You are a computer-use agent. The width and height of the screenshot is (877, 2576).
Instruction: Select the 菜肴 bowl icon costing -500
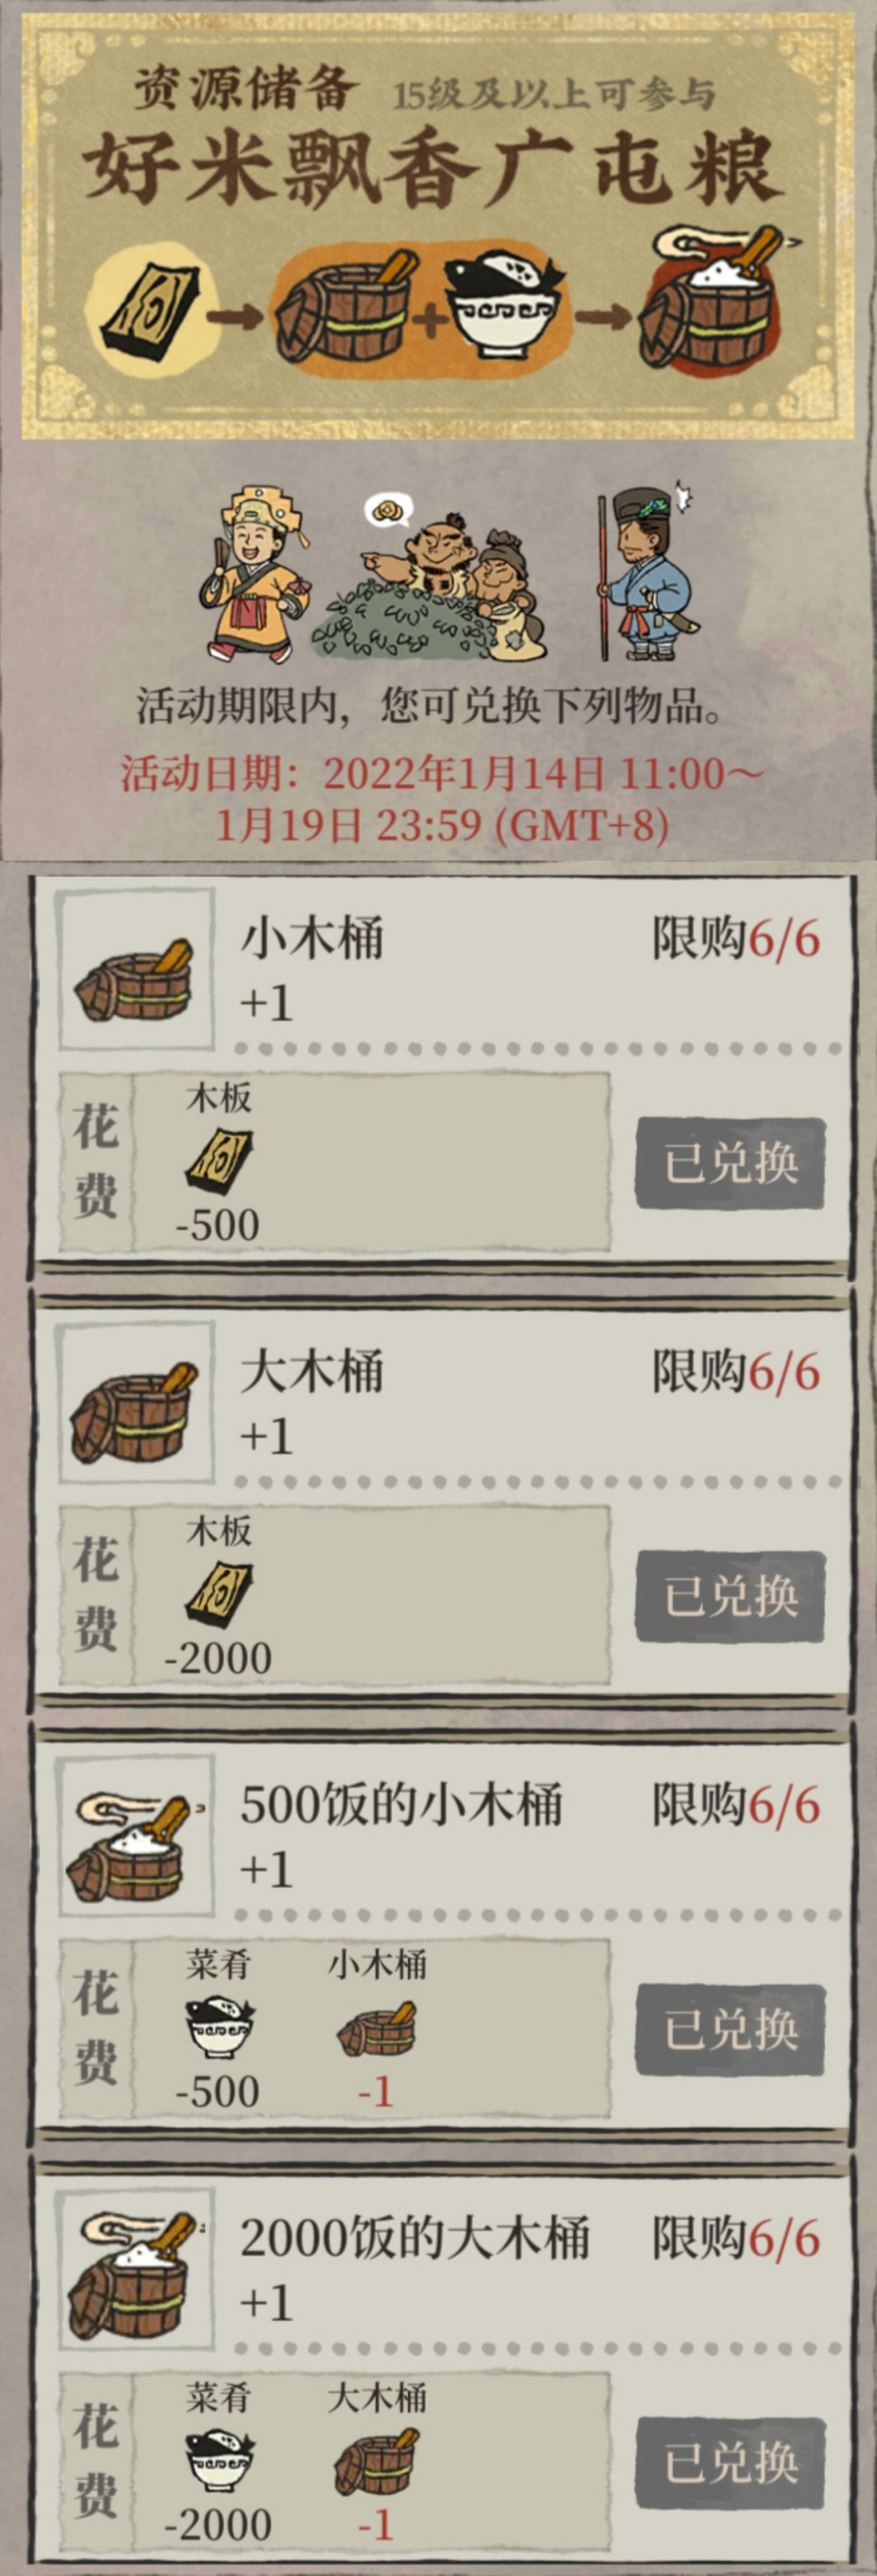click(220, 2025)
